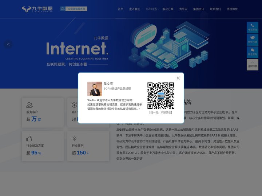
Task: Open the 首页 menu item
Action: 120,9
